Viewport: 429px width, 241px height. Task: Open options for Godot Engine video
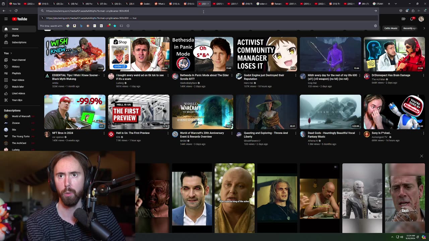[x=296, y=76]
